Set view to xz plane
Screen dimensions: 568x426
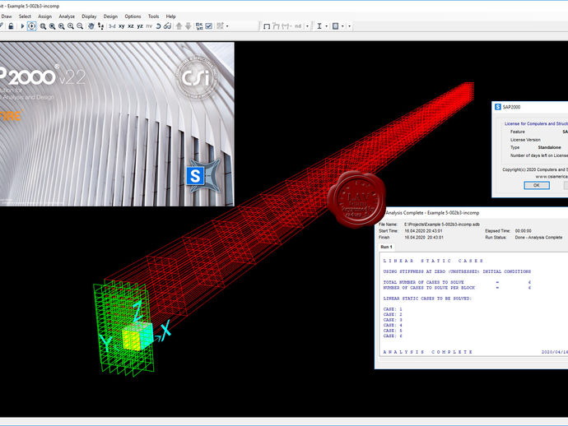tap(131, 26)
